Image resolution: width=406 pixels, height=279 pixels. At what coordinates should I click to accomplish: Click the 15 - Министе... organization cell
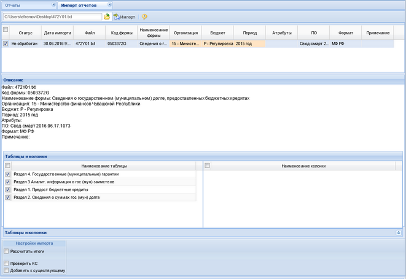(x=185, y=44)
